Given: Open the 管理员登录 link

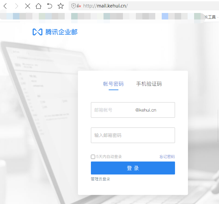Looking at the screenshot, I should [100, 179].
